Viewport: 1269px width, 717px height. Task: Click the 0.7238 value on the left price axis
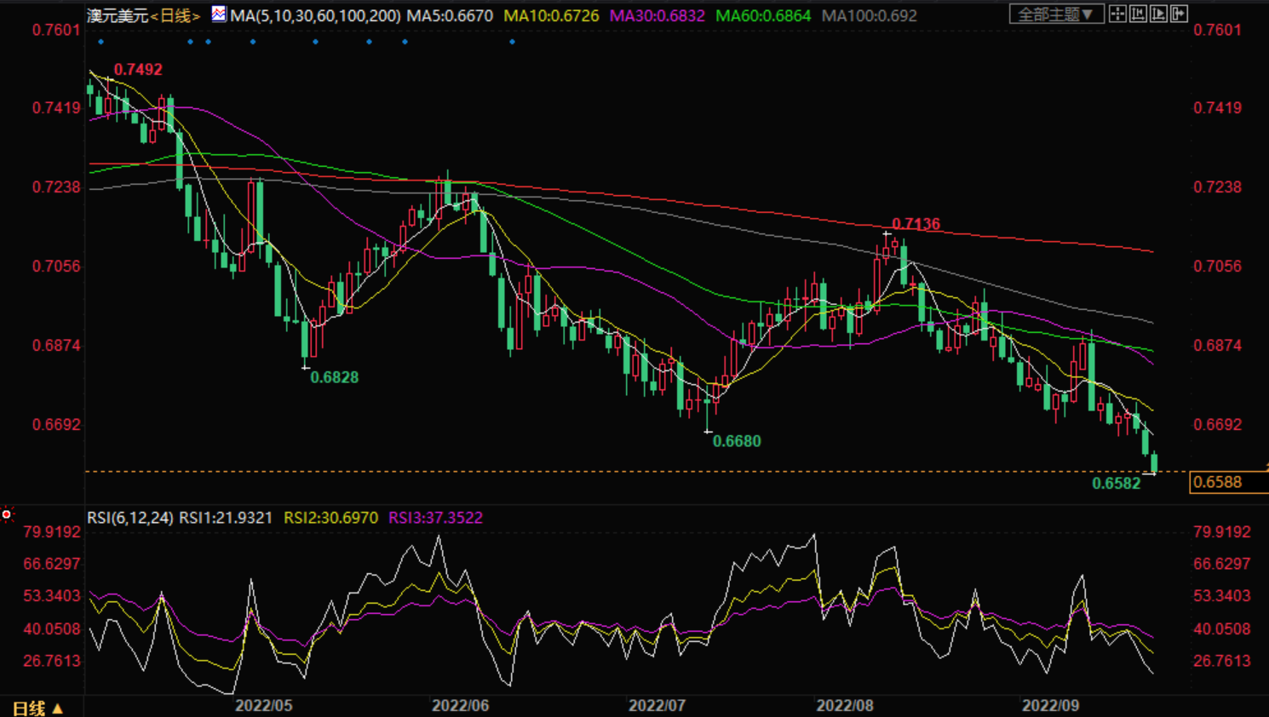pos(56,187)
